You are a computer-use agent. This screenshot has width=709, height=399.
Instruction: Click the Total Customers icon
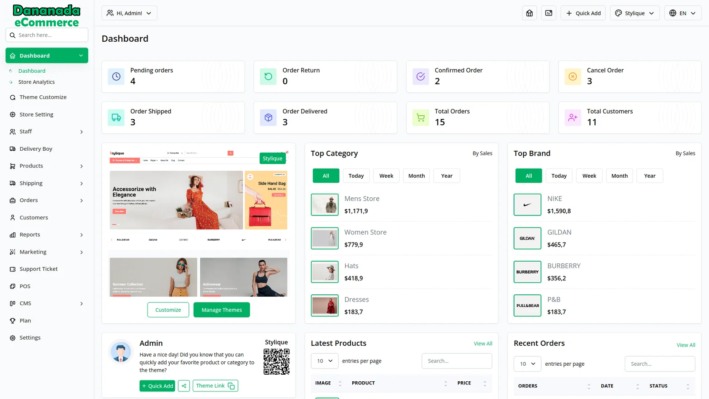(x=573, y=118)
